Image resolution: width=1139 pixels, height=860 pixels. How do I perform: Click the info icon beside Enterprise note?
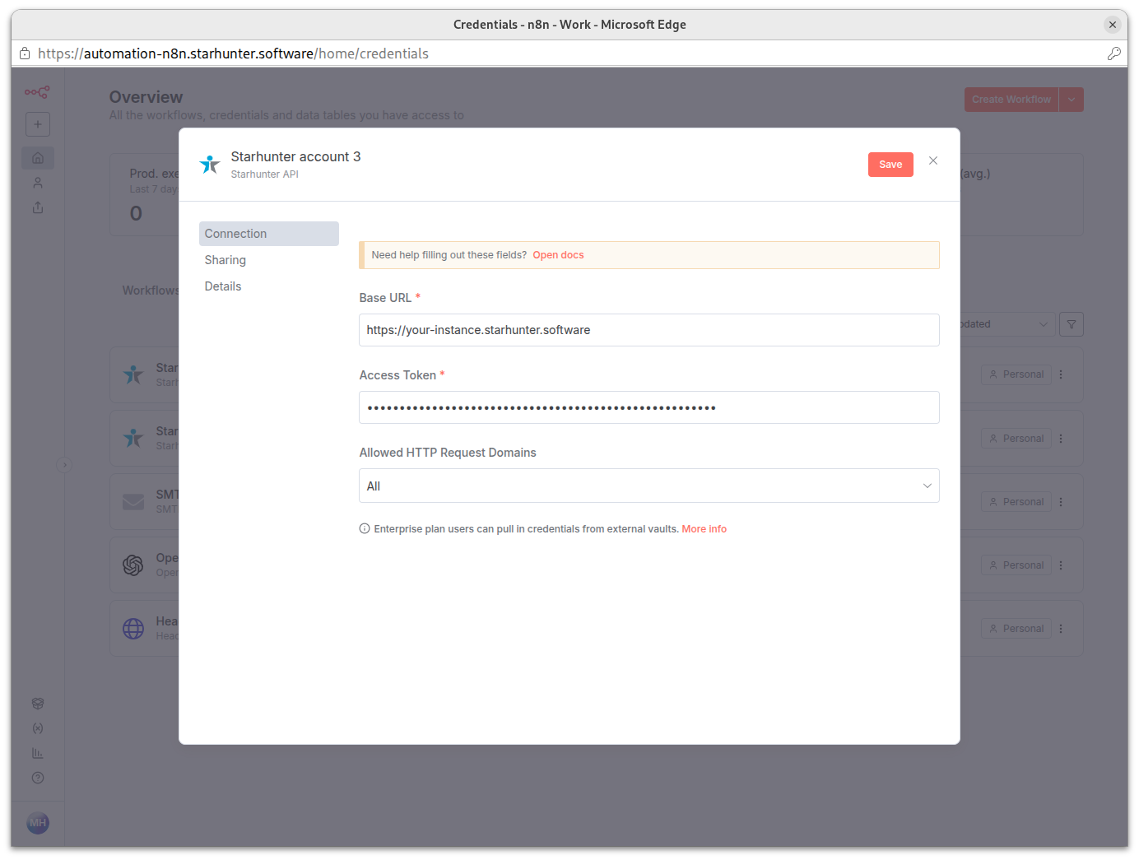365,528
